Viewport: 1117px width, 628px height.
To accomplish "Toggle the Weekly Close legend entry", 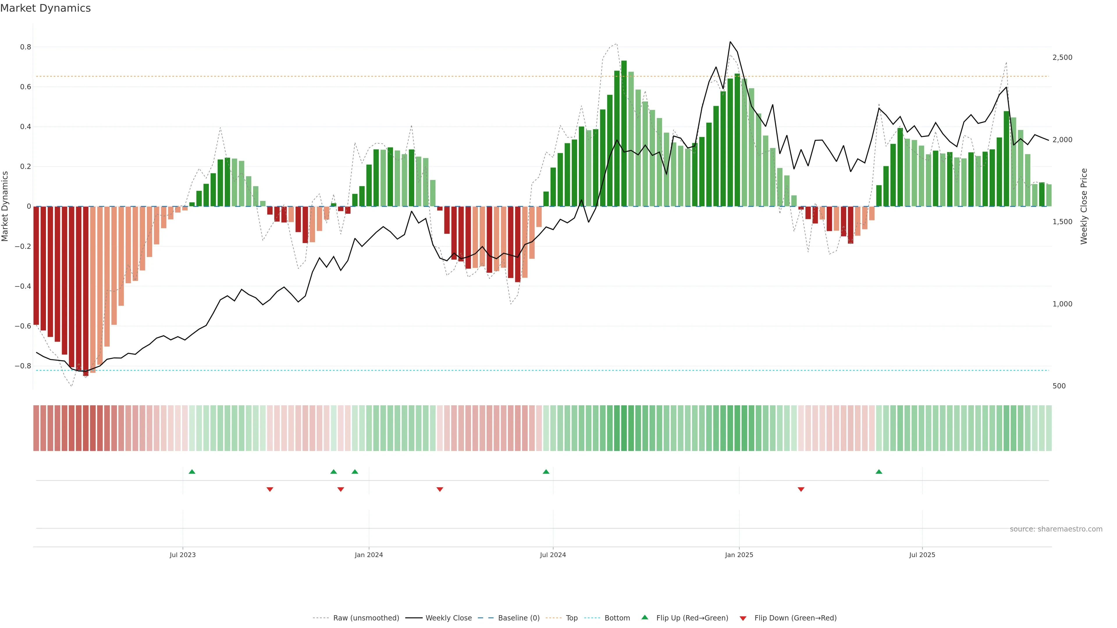I will [x=448, y=618].
